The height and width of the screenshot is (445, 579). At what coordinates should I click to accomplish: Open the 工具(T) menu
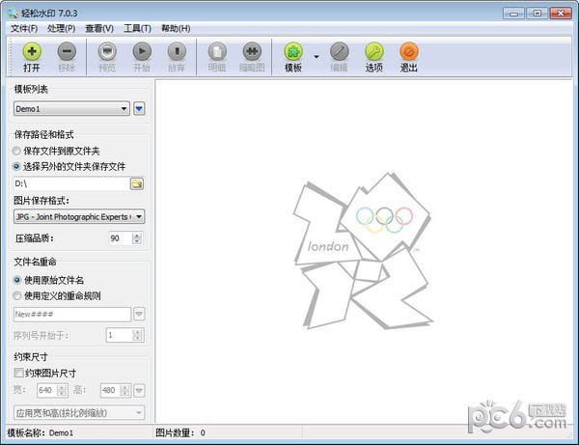137,28
